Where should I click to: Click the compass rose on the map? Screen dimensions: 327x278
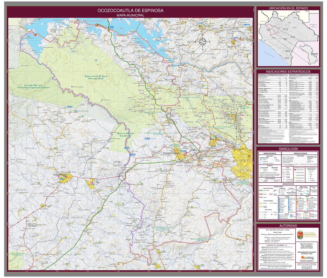tap(202, 42)
